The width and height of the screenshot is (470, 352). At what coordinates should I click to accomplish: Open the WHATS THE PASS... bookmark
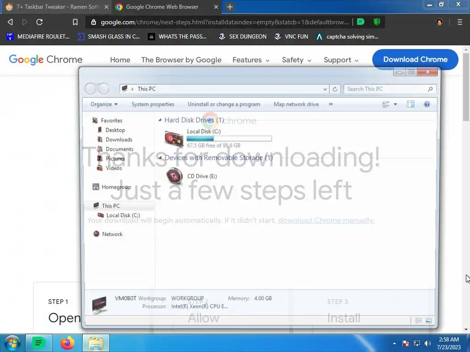pyautogui.click(x=177, y=37)
